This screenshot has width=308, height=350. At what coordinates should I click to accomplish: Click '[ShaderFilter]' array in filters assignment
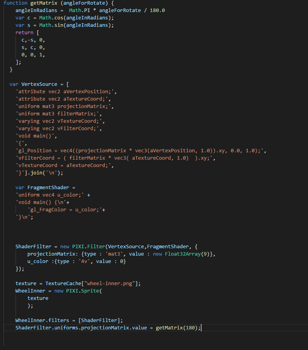tap(99, 320)
